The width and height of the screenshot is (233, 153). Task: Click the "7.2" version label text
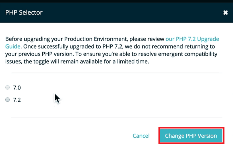point(17,100)
